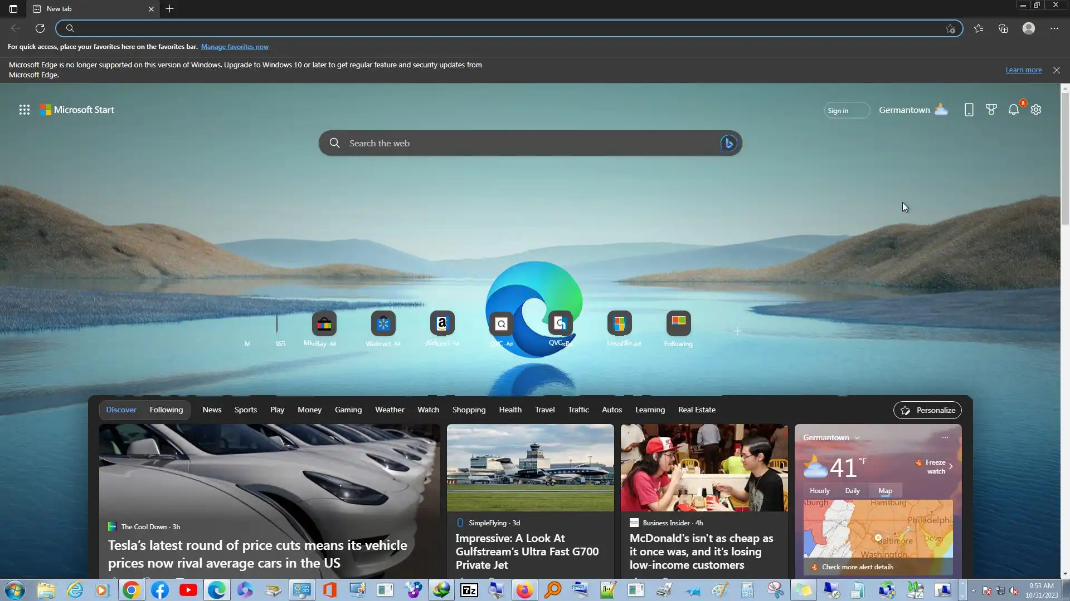Click the Favorites star icon
1070x601 pixels.
979,28
